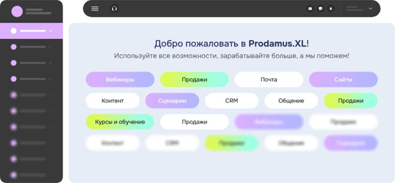Screen dimensions: 395x183
Task: Click the purple profile avatar in sidebar
Action: [x=17, y=11]
